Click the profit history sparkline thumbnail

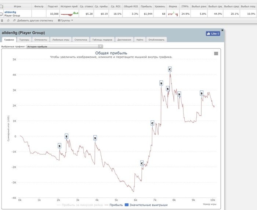tap(69, 14)
